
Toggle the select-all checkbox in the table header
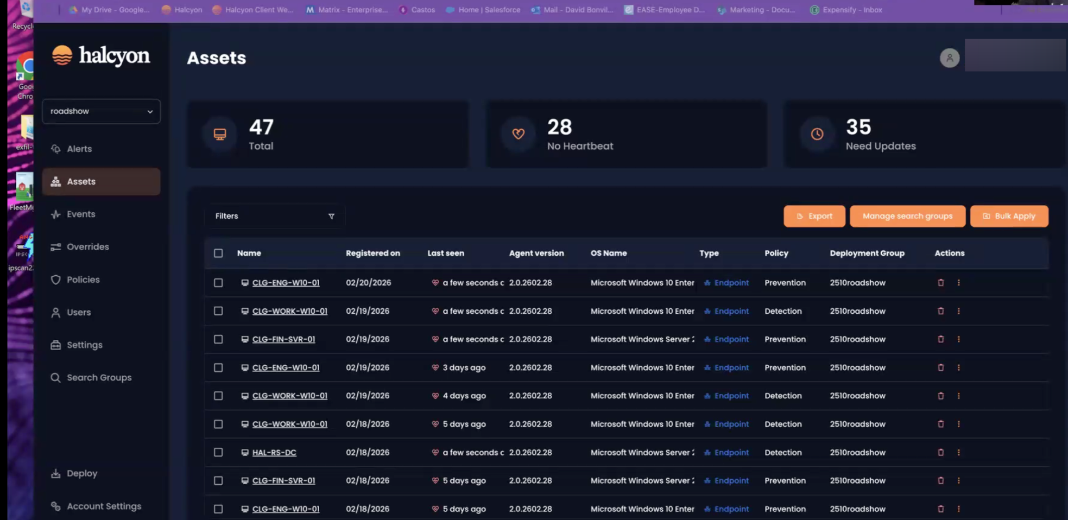point(218,253)
